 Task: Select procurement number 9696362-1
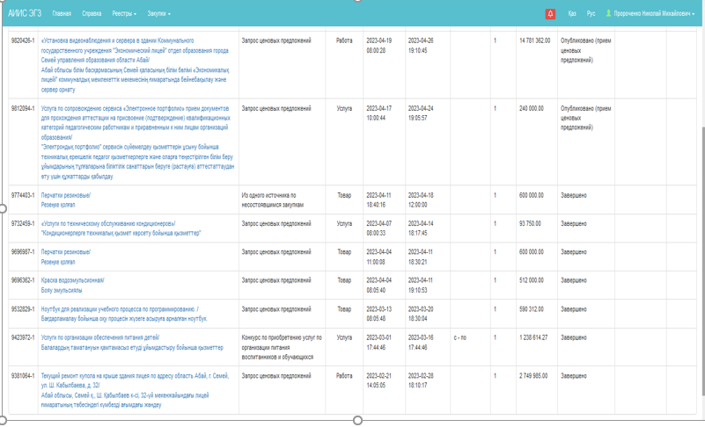coord(23,280)
